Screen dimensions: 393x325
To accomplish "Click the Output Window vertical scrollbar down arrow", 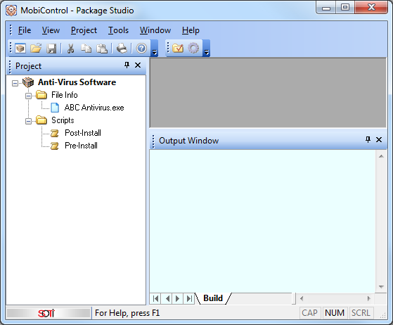I will (381, 286).
